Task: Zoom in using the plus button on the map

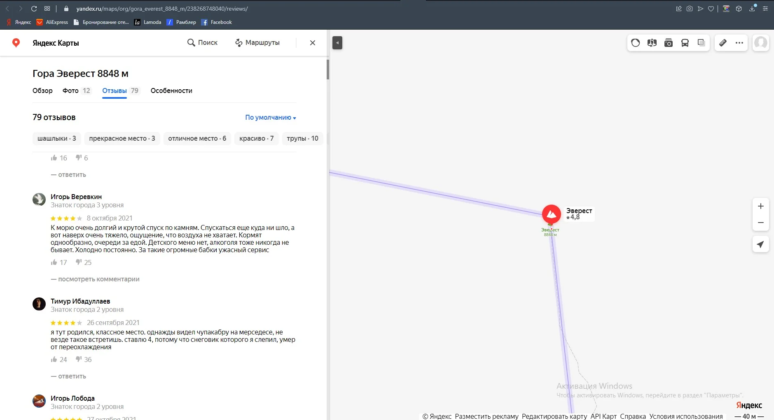Action: pos(761,206)
